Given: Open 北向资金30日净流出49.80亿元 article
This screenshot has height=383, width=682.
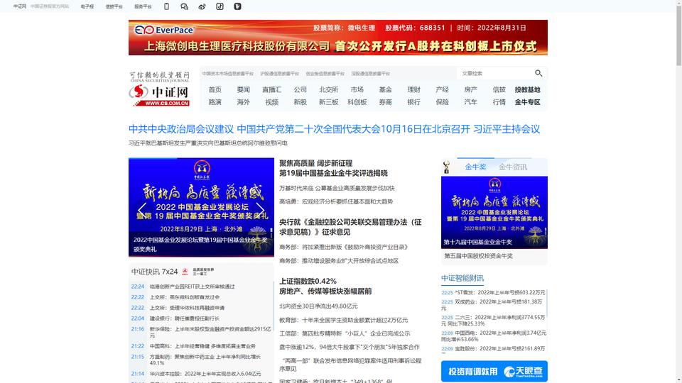Looking at the screenshot, I should tap(318, 306).
